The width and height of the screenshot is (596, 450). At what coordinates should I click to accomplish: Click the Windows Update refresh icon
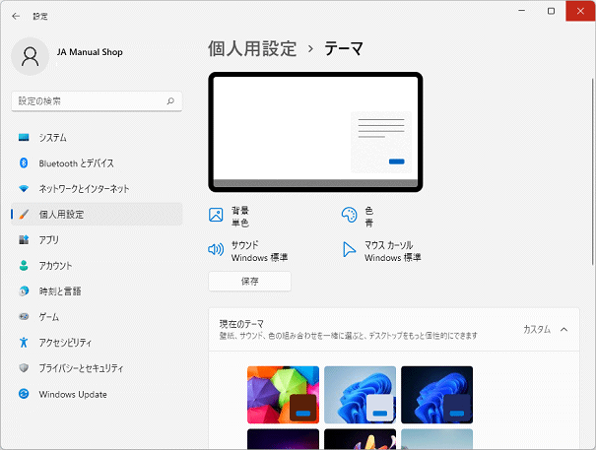coord(24,394)
